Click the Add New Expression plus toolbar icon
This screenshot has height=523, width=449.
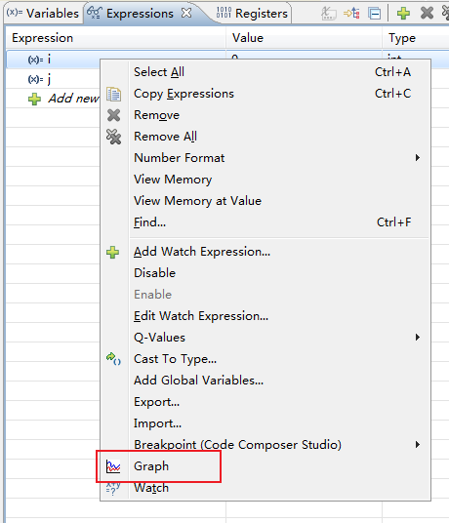coord(403,14)
